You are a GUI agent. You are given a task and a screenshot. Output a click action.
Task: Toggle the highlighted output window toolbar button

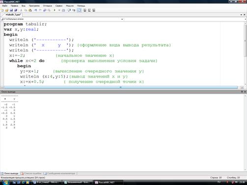(79, 10)
